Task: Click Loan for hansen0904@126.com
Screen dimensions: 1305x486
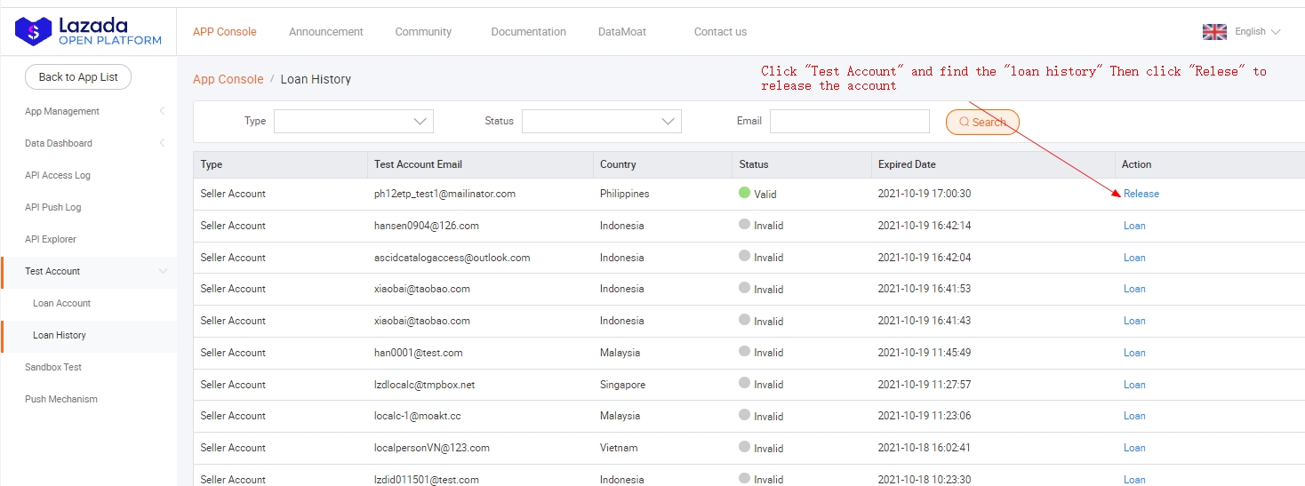Action: [x=1134, y=226]
